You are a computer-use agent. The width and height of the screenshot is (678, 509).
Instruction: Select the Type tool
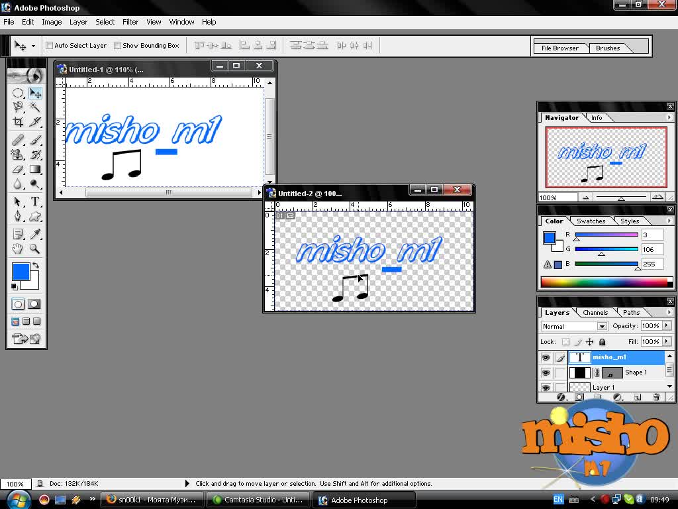coord(34,201)
